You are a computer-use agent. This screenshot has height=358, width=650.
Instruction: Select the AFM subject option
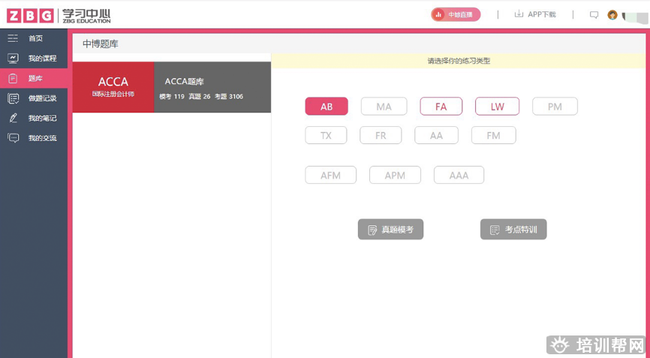point(330,175)
